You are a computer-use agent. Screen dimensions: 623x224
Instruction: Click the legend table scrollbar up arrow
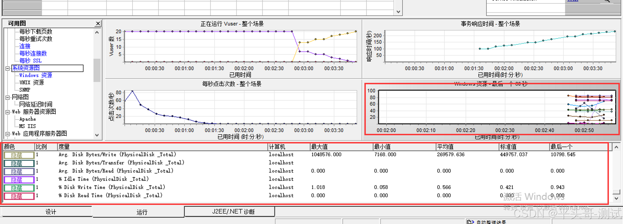pos(616,147)
